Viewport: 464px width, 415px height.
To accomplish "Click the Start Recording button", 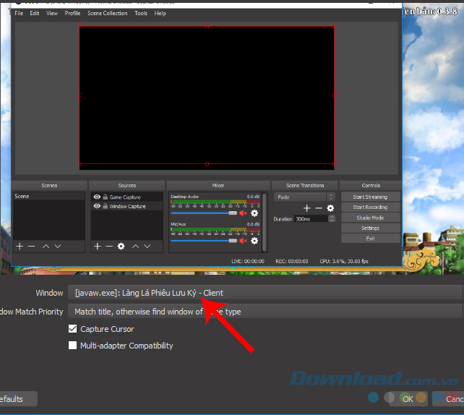I will 370,207.
